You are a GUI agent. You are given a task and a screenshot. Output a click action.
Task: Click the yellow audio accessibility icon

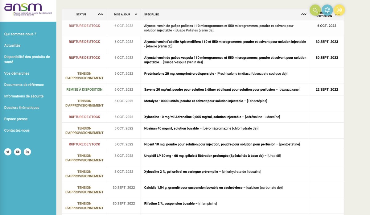(x=339, y=10)
